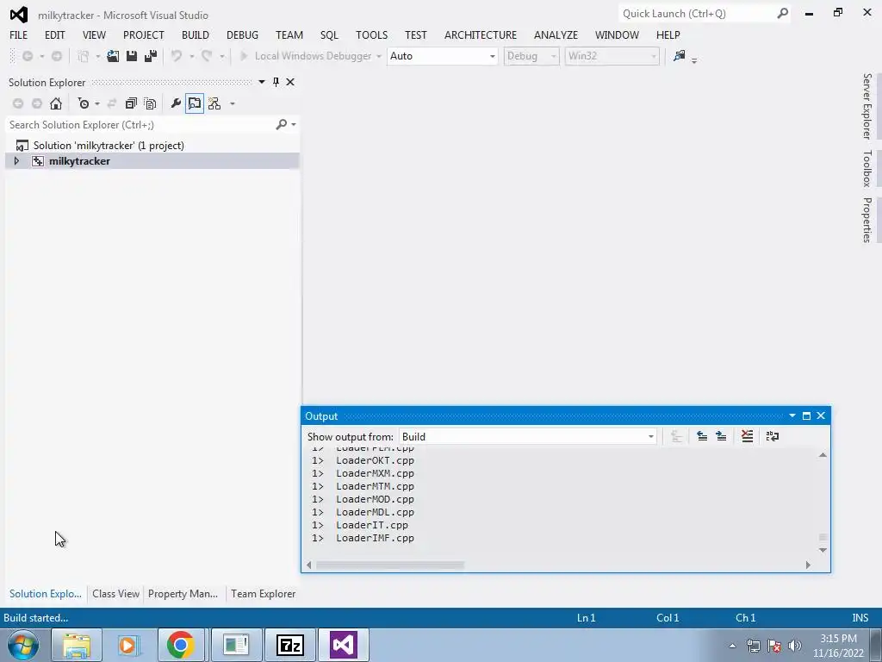
Task: Open the Windows Start menu
Action: pyautogui.click(x=23, y=645)
